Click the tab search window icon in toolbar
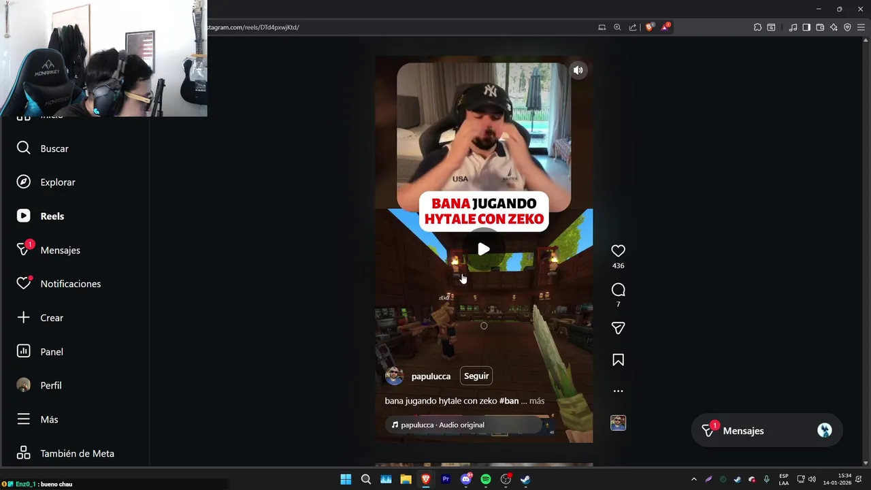The width and height of the screenshot is (871, 490). (x=771, y=27)
